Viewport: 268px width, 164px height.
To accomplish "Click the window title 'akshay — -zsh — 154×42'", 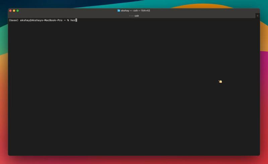I will 135,11.
